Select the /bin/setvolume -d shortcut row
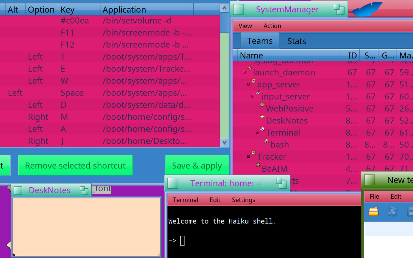The height and width of the screenshot is (258, 413). pos(110,21)
